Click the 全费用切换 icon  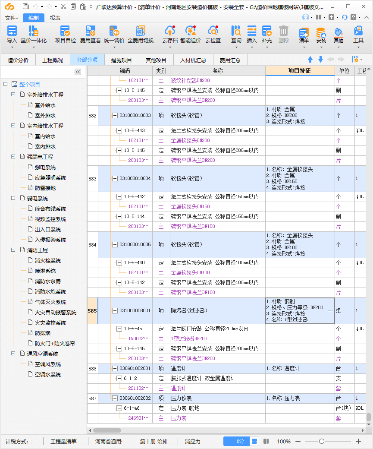tap(141, 32)
